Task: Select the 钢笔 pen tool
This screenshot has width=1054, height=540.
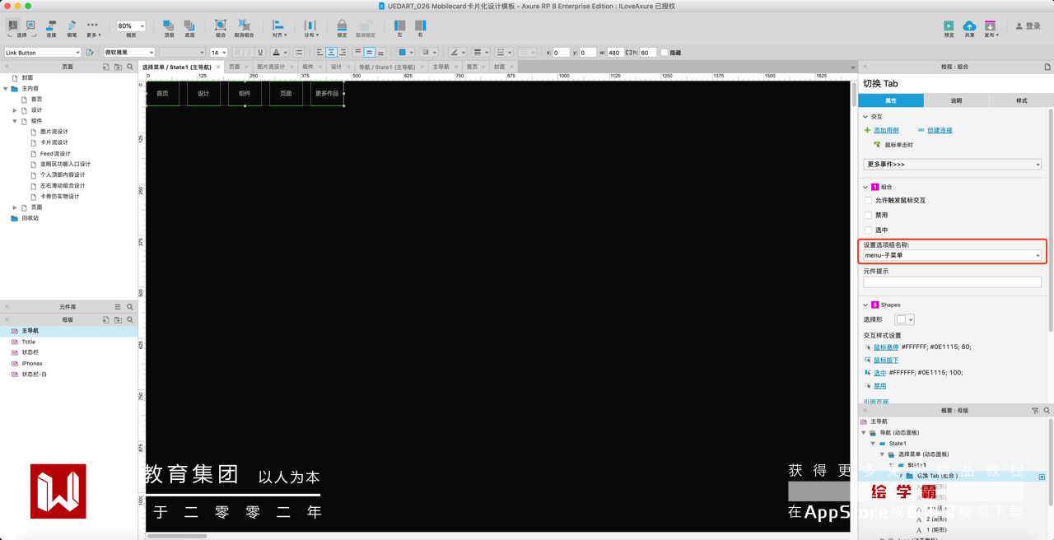Action: point(71,28)
